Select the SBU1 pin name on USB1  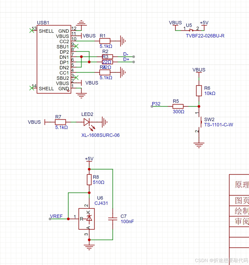tap(63, 47)
